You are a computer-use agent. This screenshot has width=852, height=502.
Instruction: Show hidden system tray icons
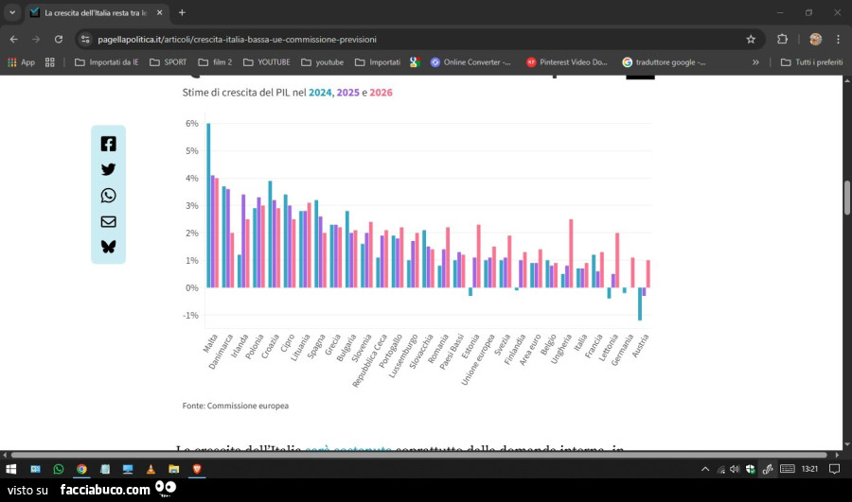click(704, 469)
